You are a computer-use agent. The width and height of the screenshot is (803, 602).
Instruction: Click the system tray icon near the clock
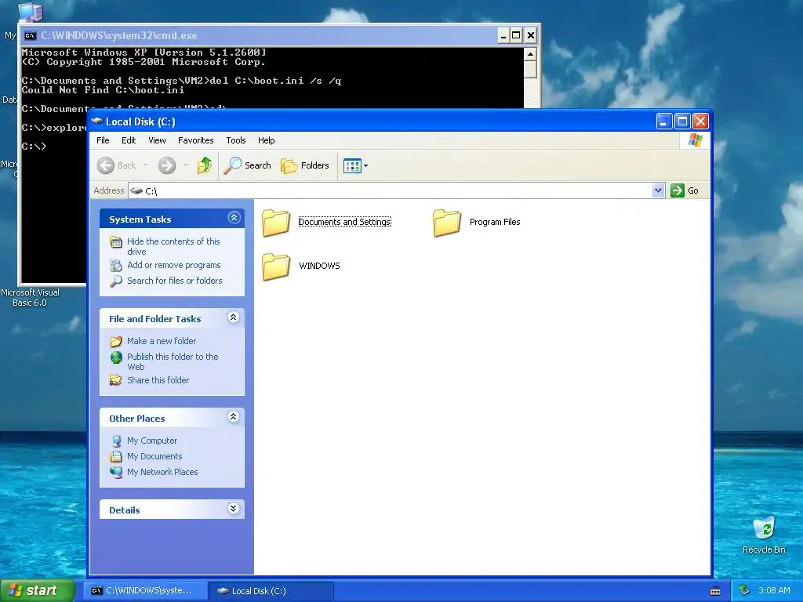tap(745, 590)
